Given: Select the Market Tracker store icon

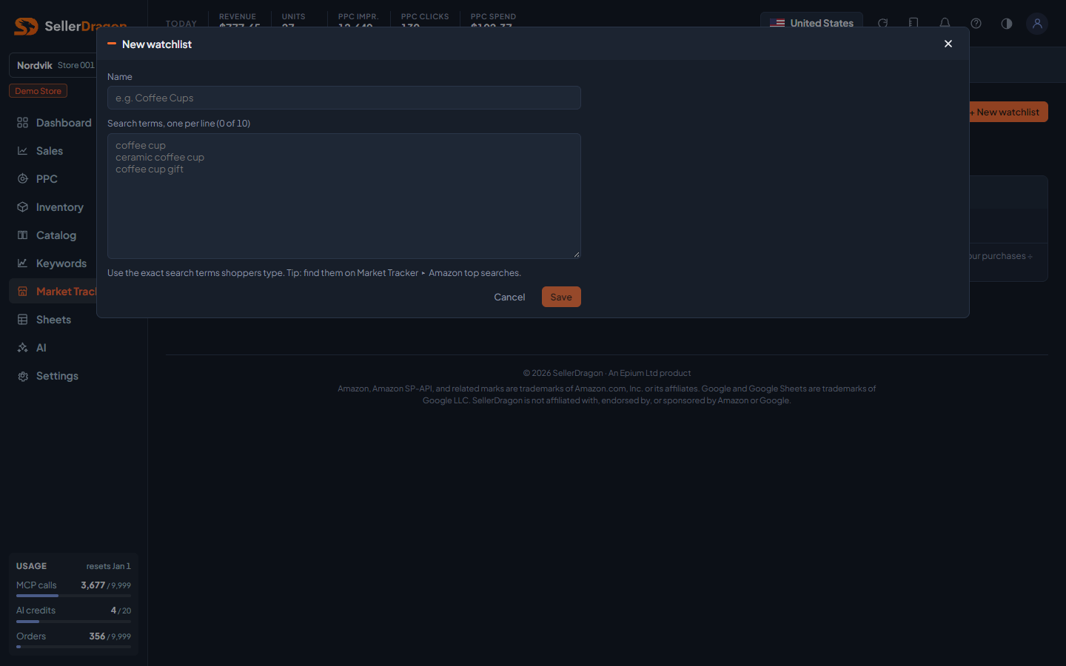Looking at the screenshot, I should point(23,292).
